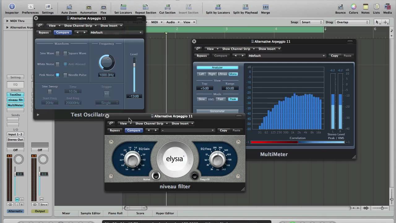The image size is (396, 223).
Task: Switch to the Sample Editor tab
Action: click(x=90, y=213)
